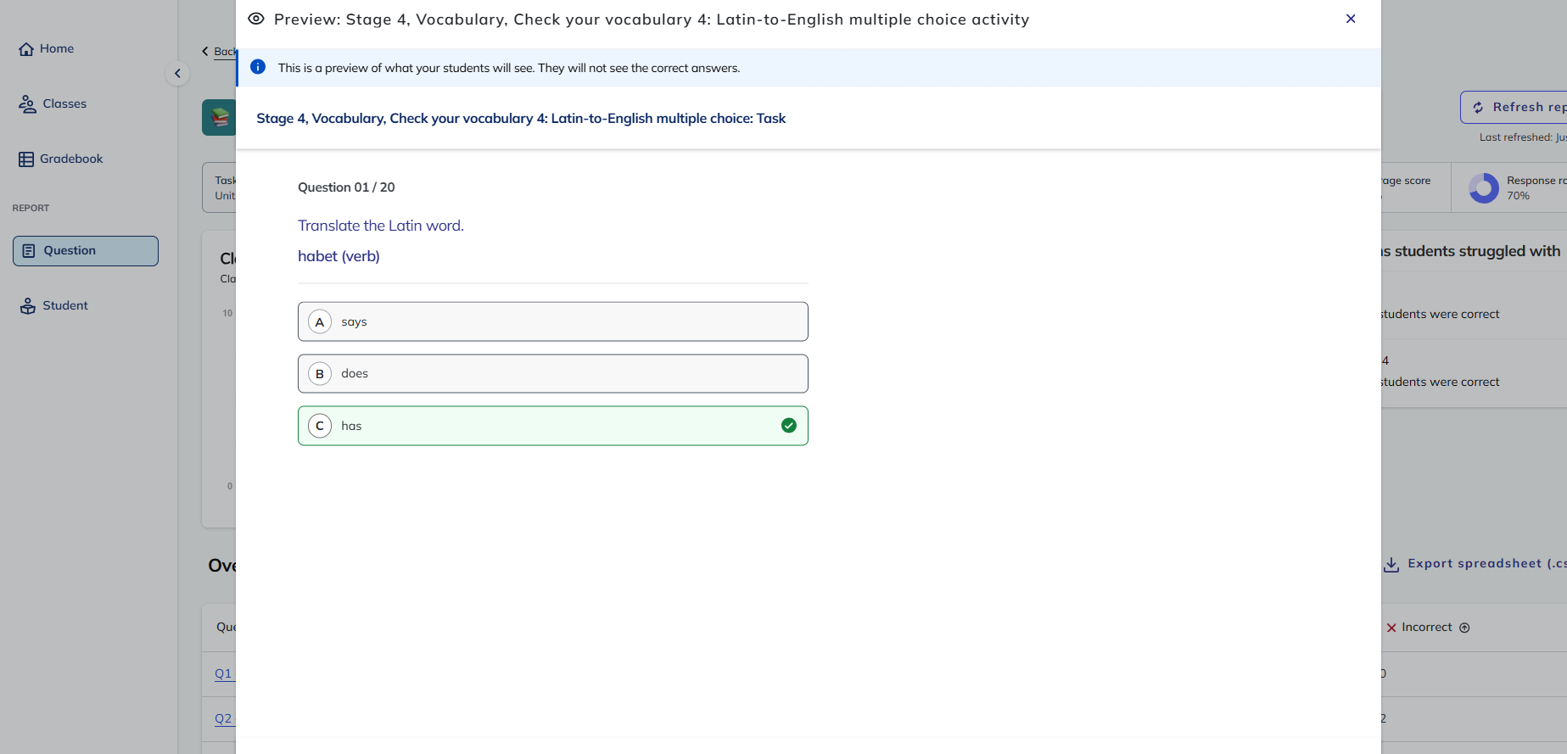Click the green correct checkmark on option C

(789, 426)
